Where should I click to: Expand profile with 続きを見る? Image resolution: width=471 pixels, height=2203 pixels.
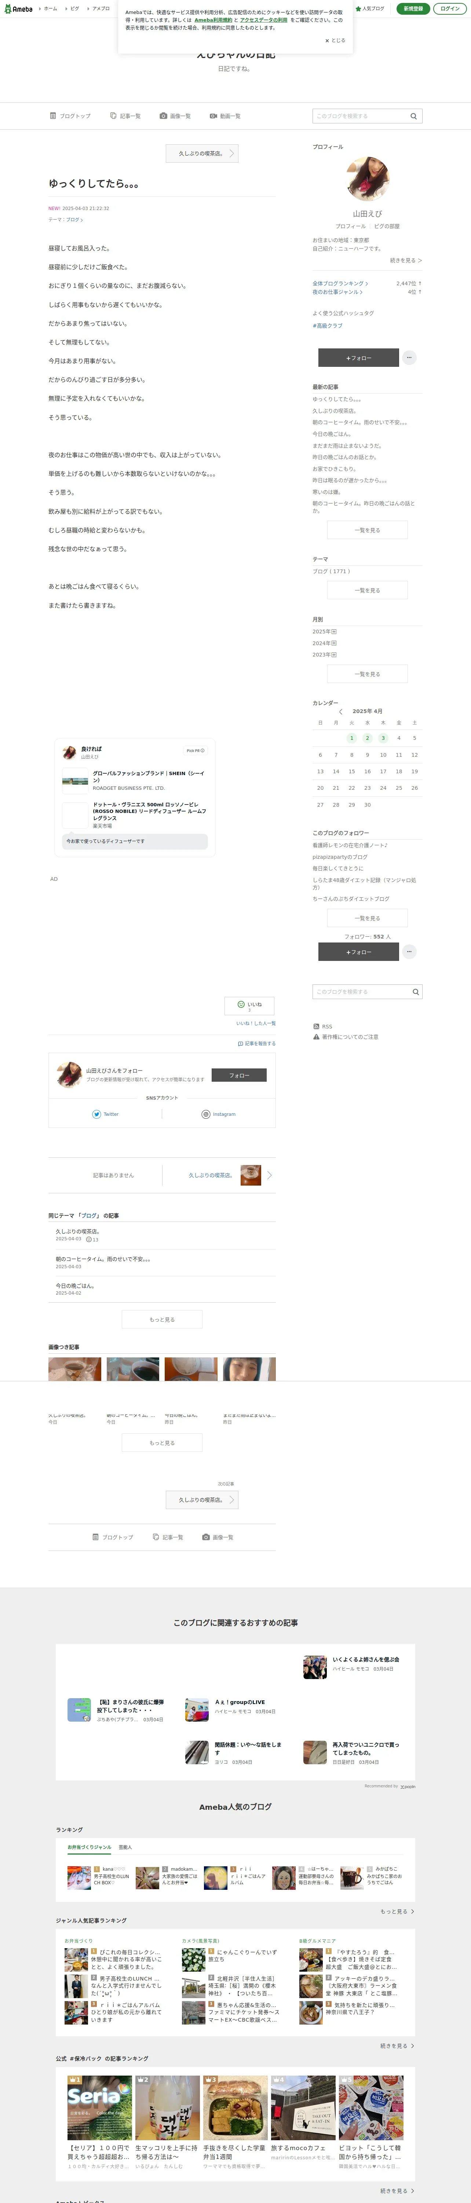[406, 260]
